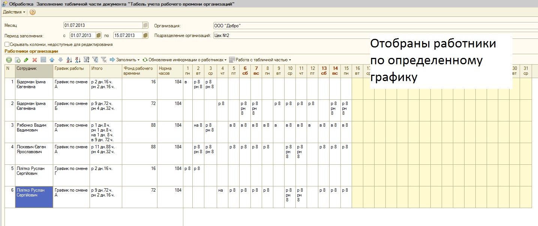
Task: Click 'График по смене Б' in row 2
Action: 71,110
